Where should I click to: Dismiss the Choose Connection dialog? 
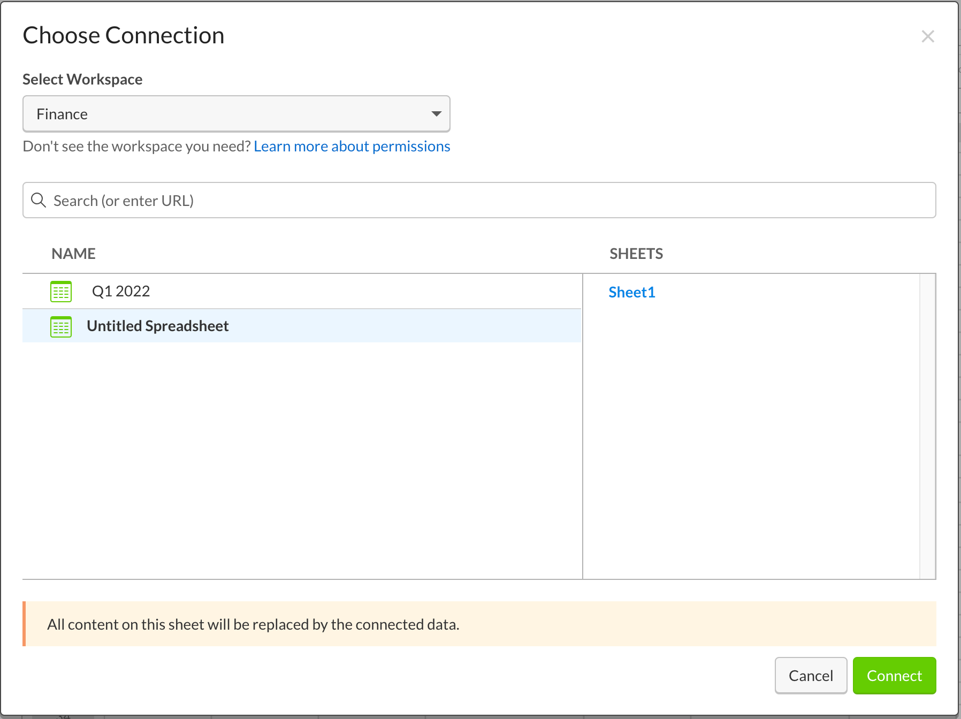pos(928,36)
